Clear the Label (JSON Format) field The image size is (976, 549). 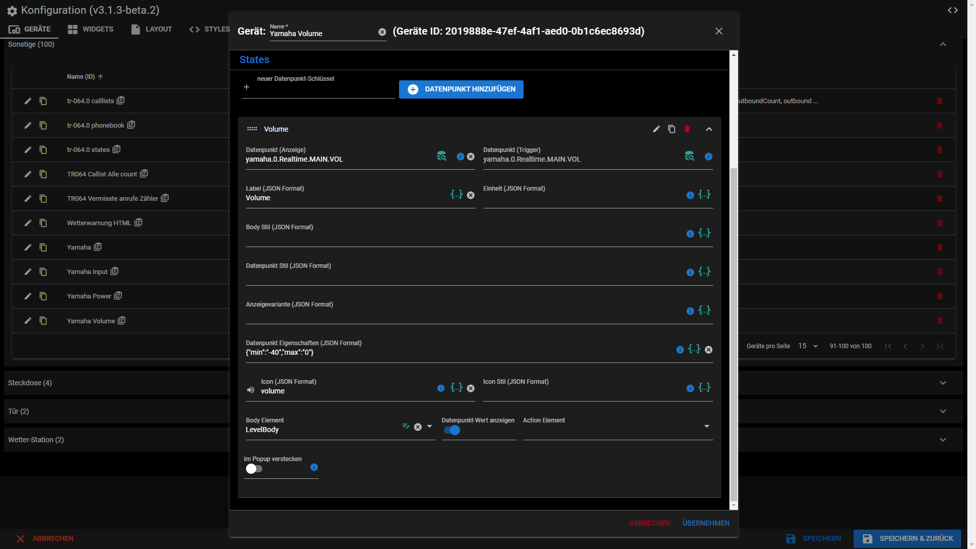tap(471, 195)
